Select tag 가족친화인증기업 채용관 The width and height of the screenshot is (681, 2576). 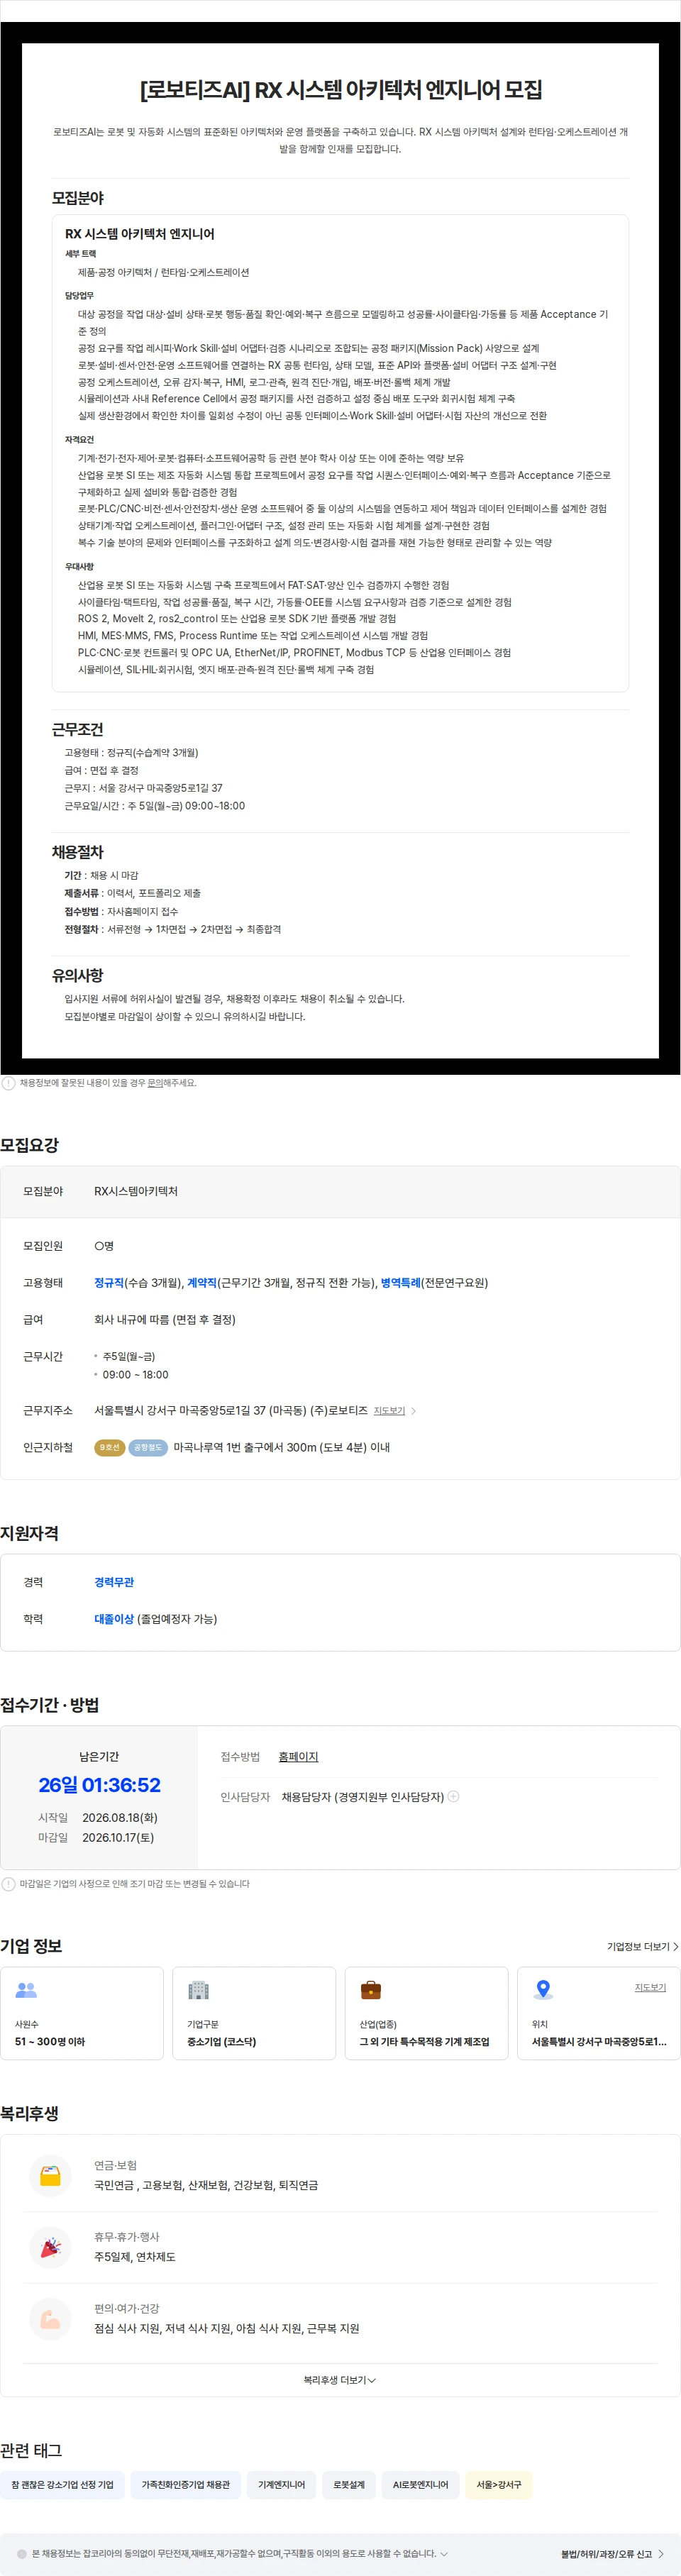pos(186,2485)
